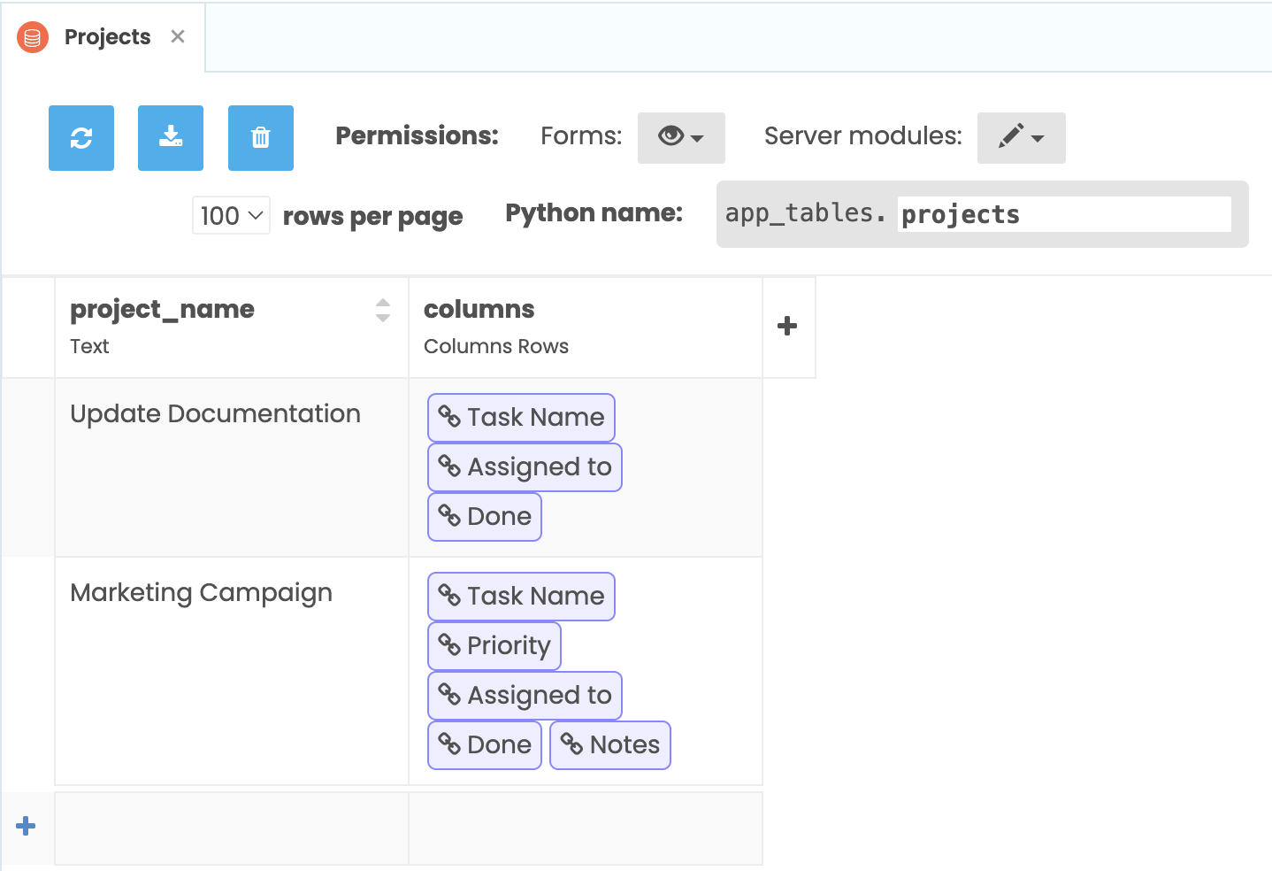Screen dimensions: 1272x871
Task: Click the eye icon next to Forms
Action: [x=671, y=136]
